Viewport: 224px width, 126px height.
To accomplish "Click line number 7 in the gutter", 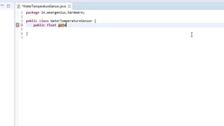I will coord(22,38).
